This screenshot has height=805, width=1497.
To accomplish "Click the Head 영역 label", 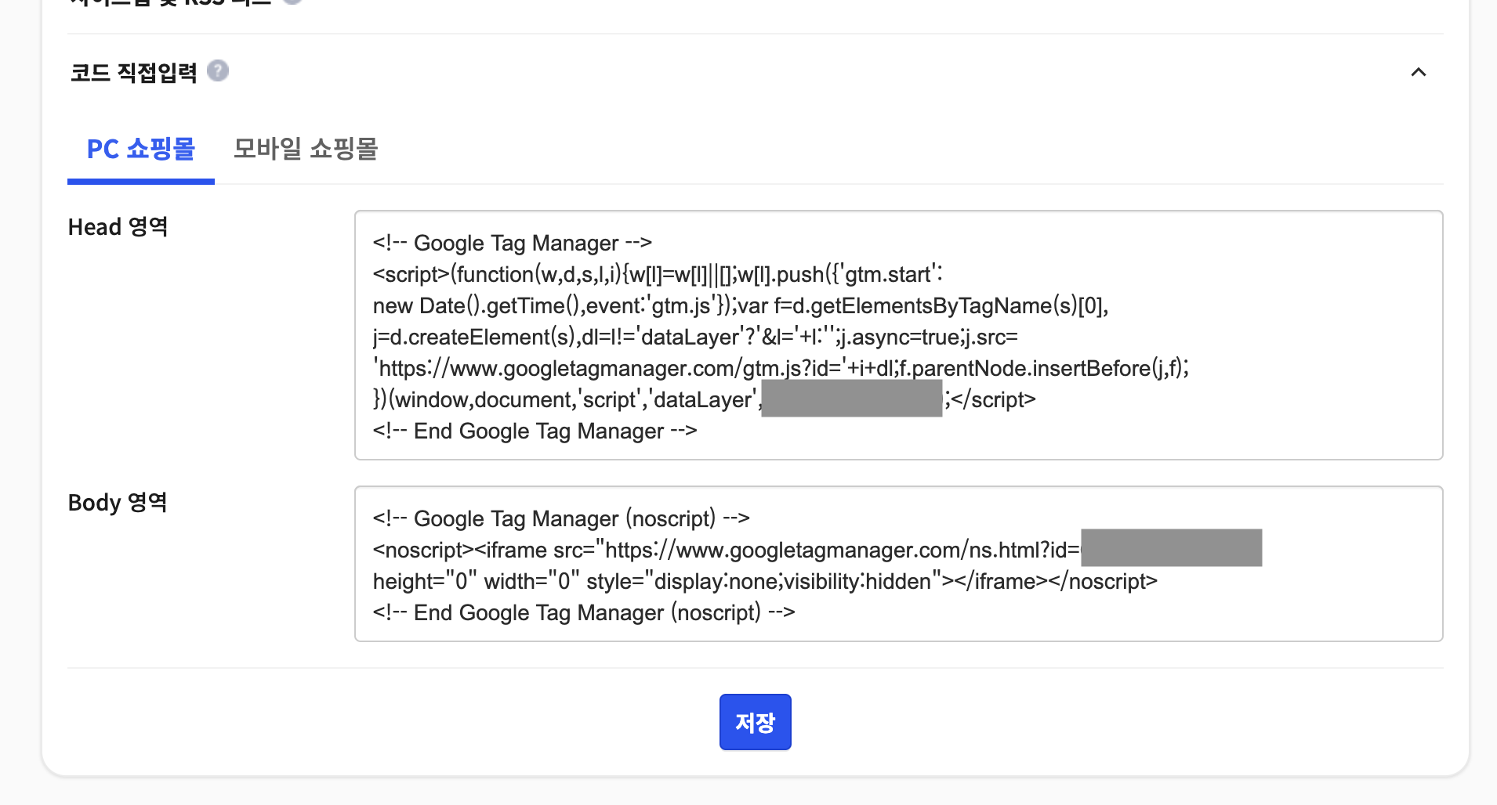I will 118,227.
